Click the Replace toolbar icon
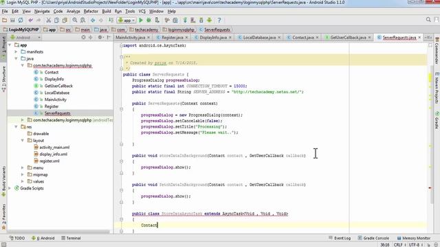This screenshot has width=440, height=247. pos(82,20)
